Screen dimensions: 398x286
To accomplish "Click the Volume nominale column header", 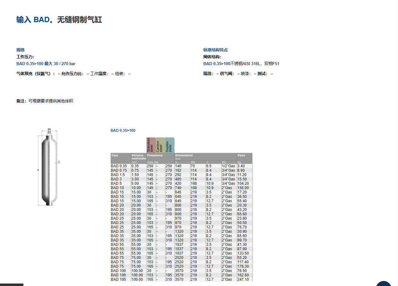I will pyautogui.click(x=138, y=157).
